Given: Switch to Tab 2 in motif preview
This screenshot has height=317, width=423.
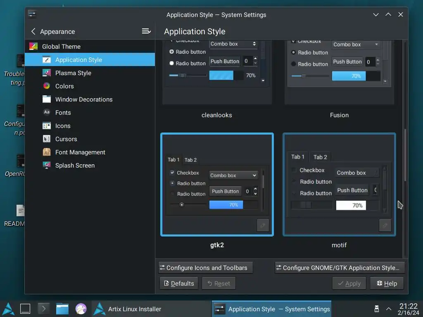Looking at the screenshot, I should point(320,157).
